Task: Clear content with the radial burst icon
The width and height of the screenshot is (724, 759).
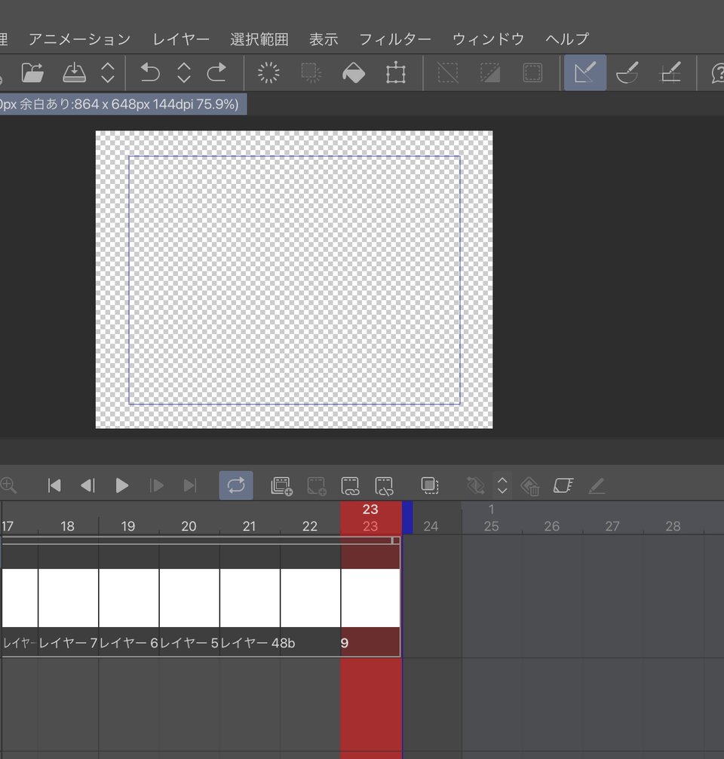Action: pos(268,73)
